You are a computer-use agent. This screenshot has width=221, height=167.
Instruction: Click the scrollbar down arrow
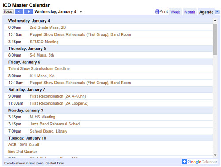click(215, 155)
